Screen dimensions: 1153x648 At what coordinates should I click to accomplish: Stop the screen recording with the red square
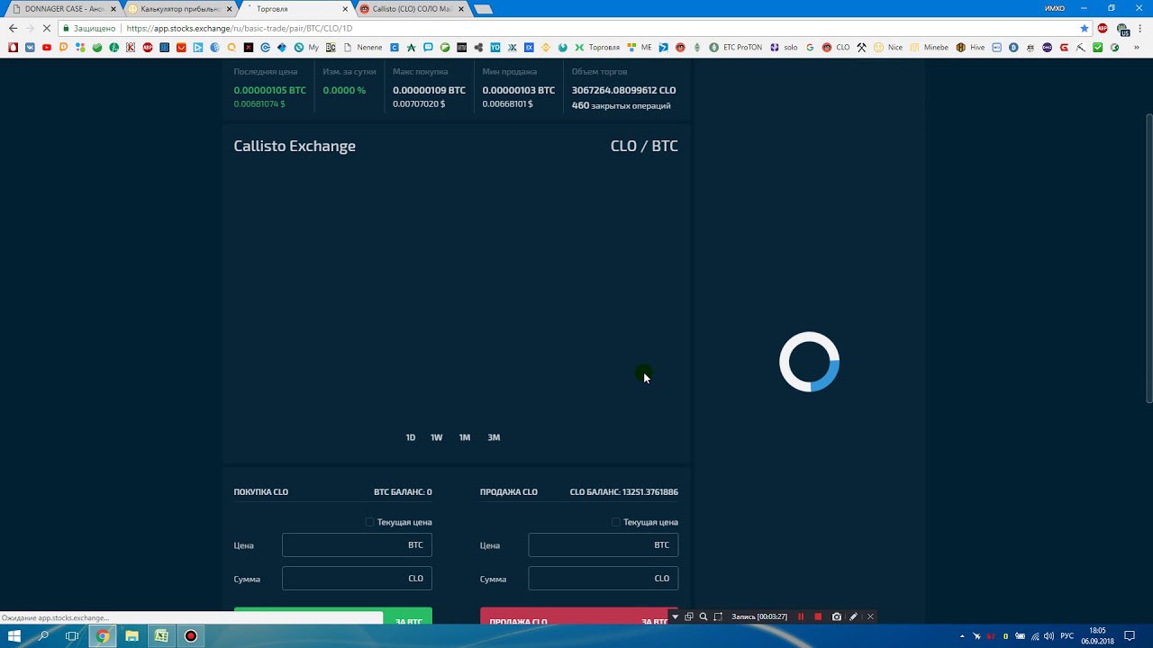coord(818,616)
